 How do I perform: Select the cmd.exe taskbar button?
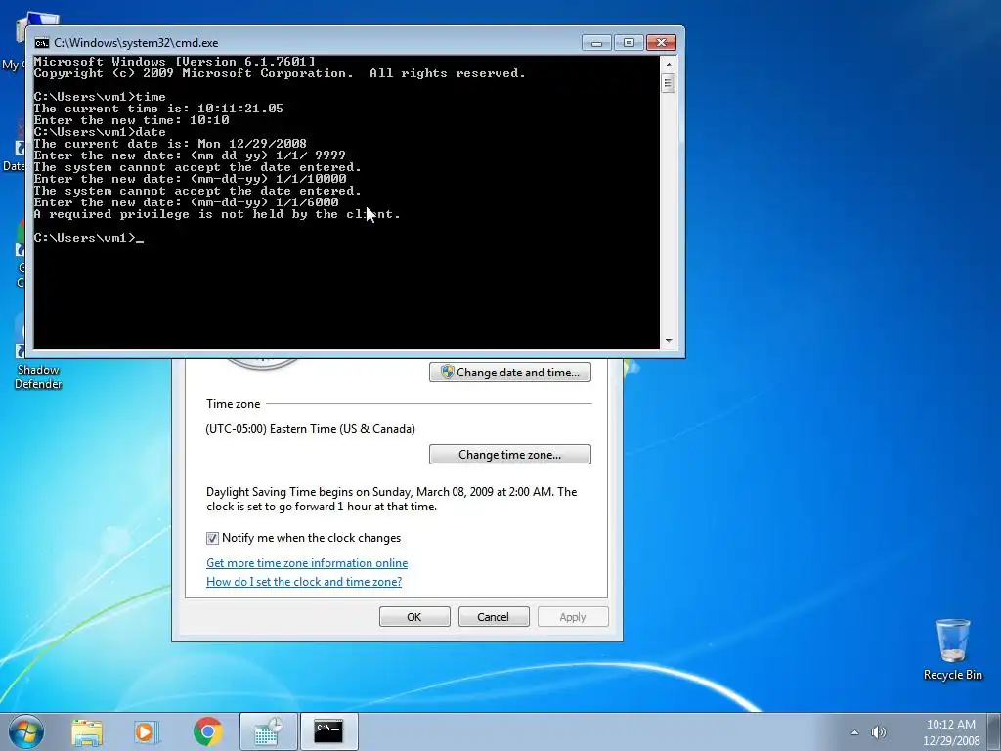click(x=328, y=731)
